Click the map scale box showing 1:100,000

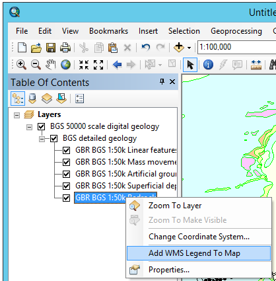point(236,47)
